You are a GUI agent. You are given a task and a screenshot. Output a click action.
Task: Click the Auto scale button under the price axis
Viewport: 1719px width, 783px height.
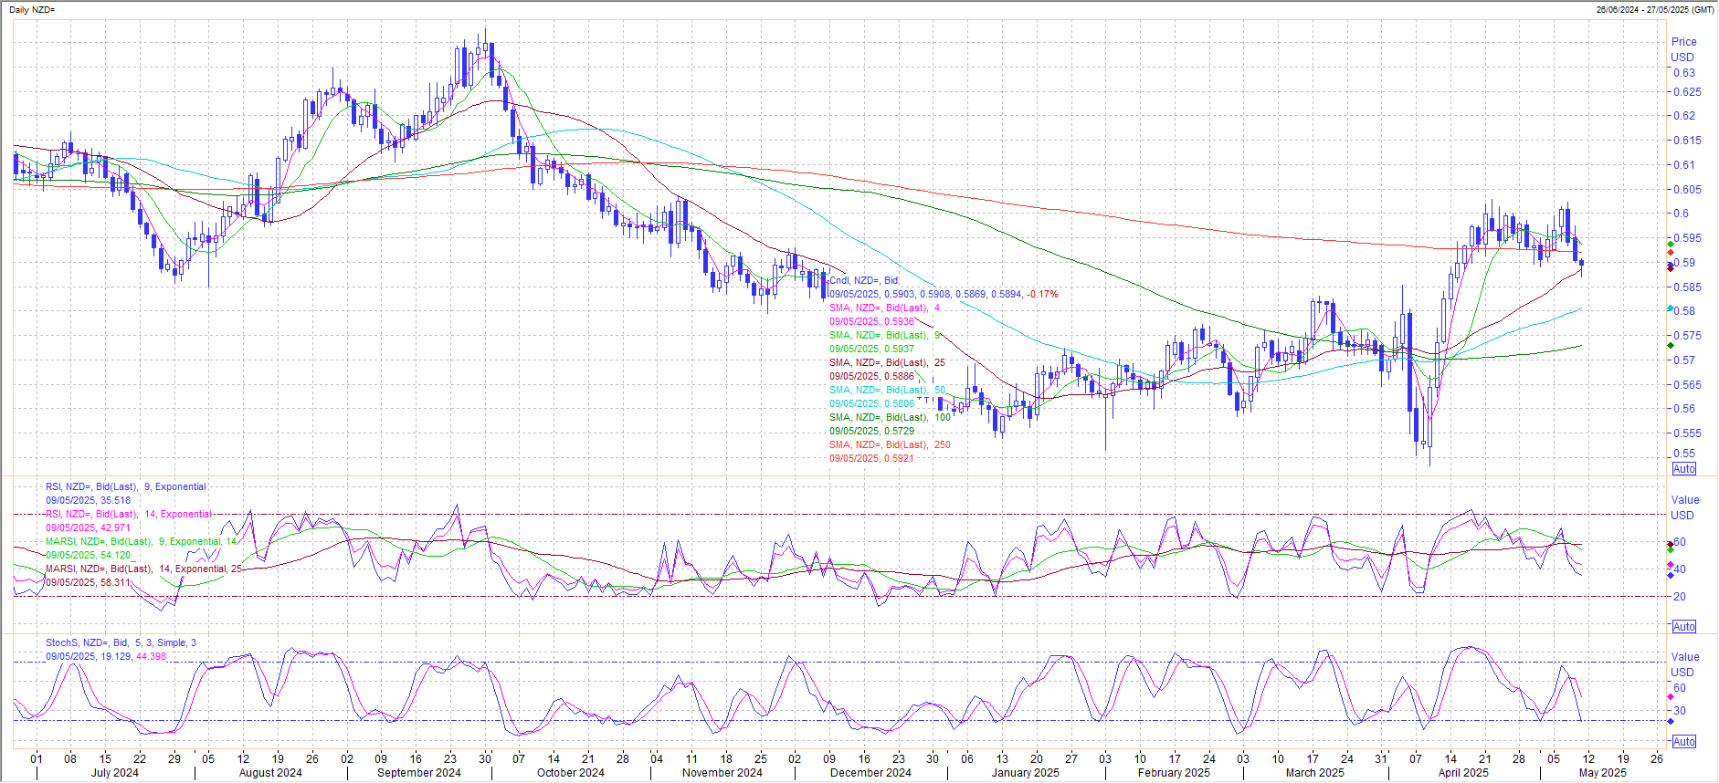1684,469
